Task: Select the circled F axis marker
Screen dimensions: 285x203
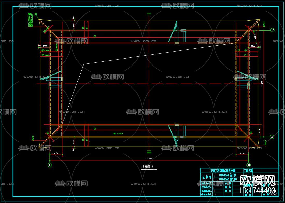Action: tap(272, 31)
